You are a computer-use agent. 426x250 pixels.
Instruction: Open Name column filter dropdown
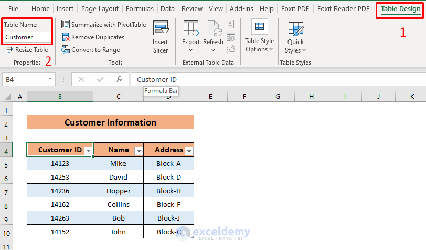pos(139,151)
